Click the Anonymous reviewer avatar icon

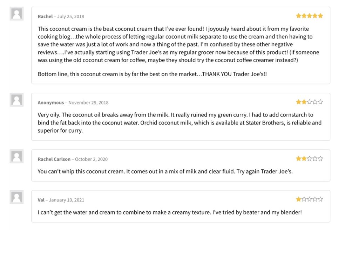coord(16,100)
